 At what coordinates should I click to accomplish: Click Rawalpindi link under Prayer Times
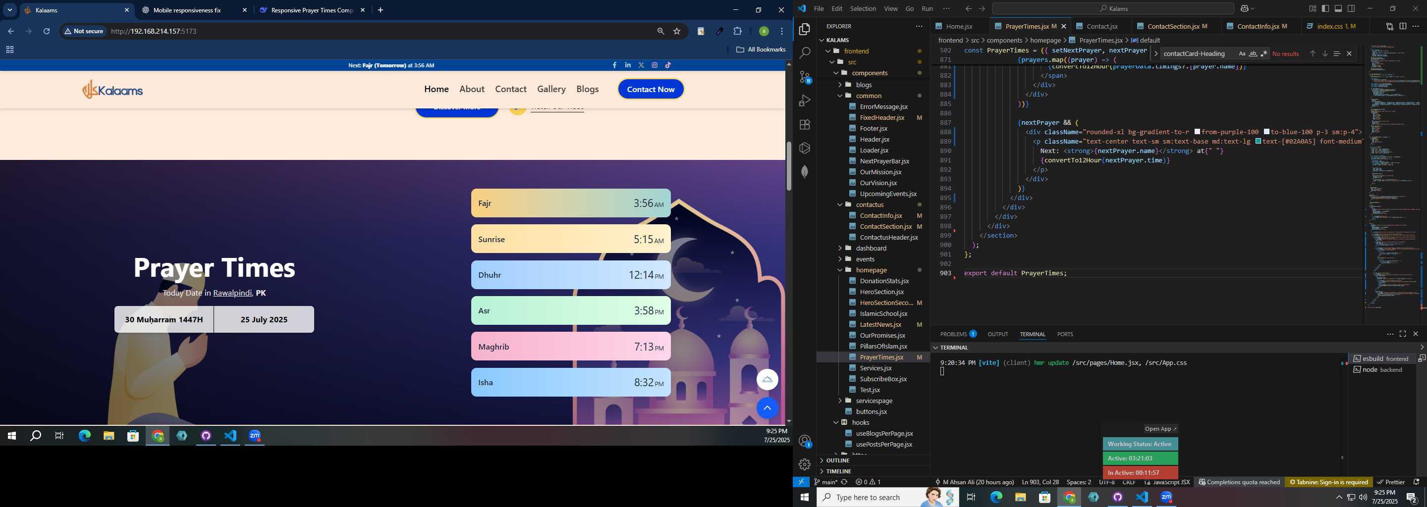(x=233, y=293)
